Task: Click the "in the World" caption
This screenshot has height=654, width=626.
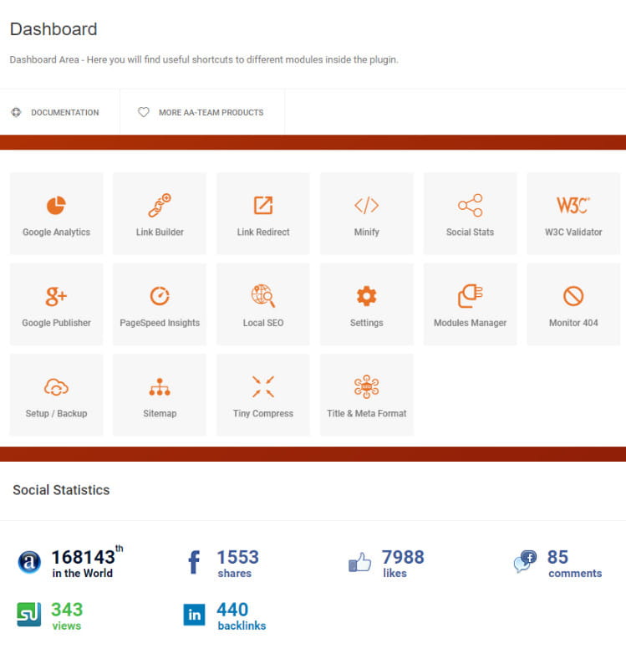Action: (x=83, y=573)
